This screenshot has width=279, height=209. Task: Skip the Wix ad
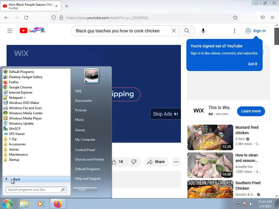(x=165, y=114)
